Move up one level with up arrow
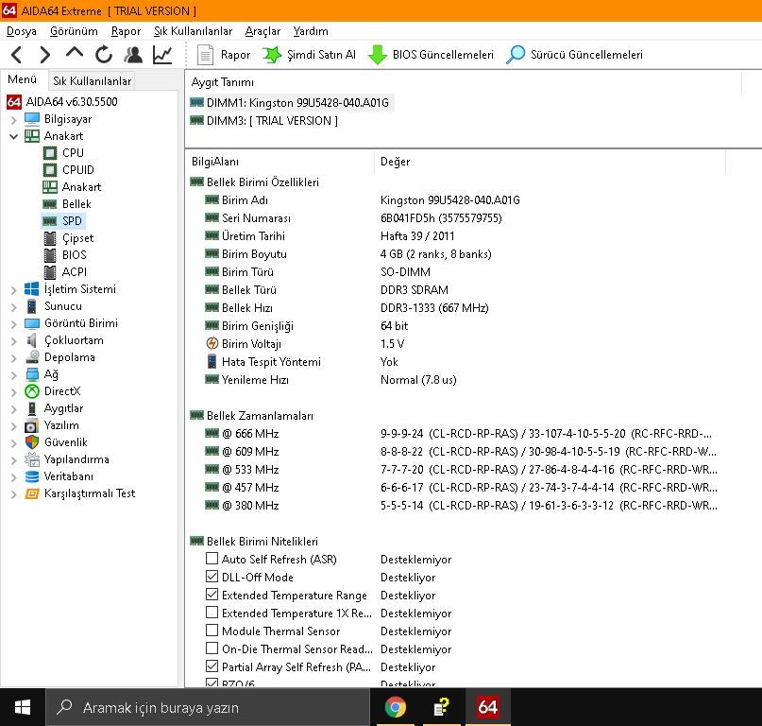 coord(75,53)
